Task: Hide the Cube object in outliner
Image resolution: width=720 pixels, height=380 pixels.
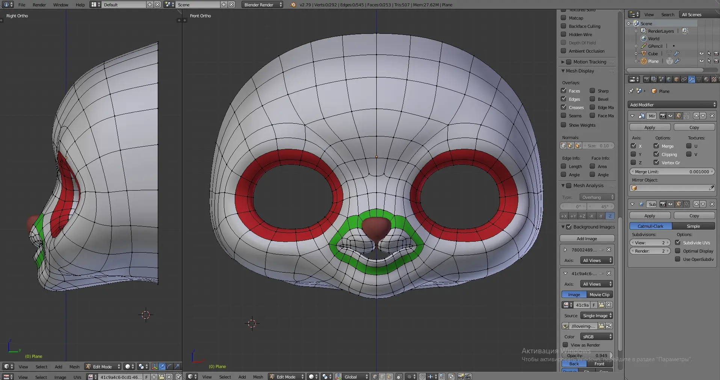Action: (x=701, y=54)
